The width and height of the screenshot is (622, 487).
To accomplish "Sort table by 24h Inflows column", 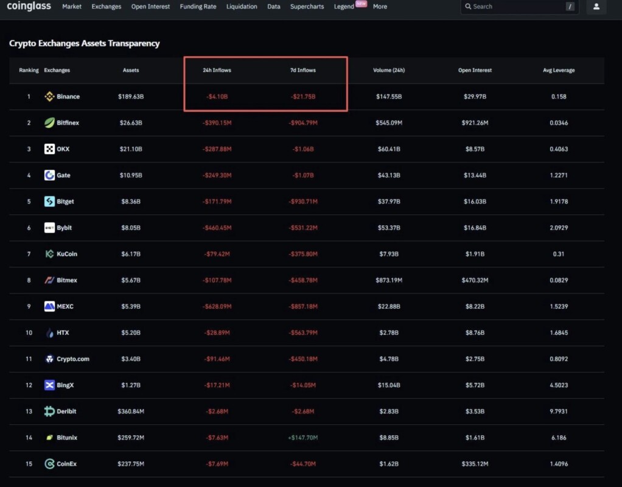I will pos(217,70).
